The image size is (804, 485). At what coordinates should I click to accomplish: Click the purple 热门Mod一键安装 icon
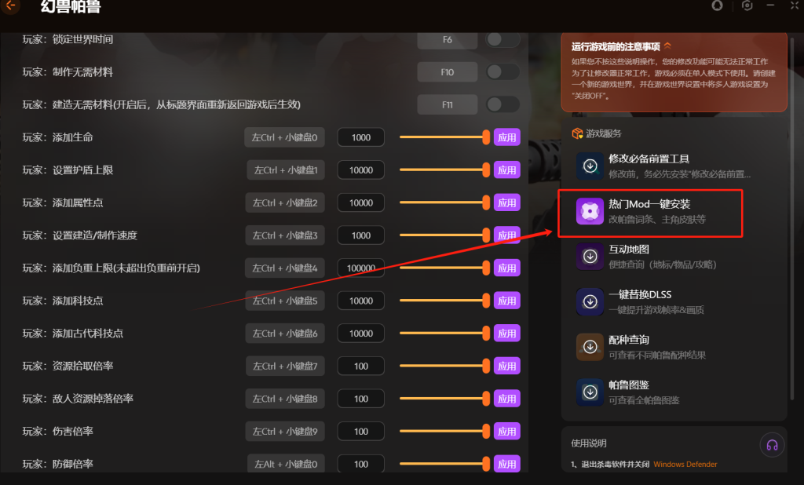point(590,211)
